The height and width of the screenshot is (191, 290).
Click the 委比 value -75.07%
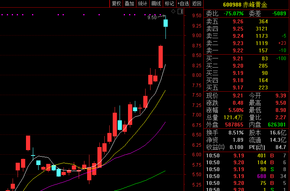[x=233, y=13]
